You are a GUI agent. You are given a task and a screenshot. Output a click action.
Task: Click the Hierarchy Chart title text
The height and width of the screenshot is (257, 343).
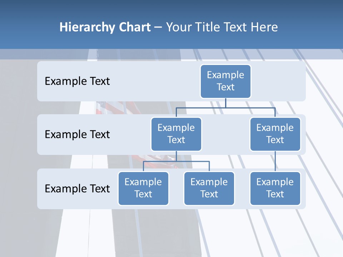[x=105, y=27]
